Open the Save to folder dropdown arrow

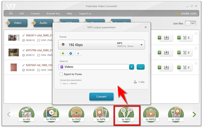[x=132, y=67]
